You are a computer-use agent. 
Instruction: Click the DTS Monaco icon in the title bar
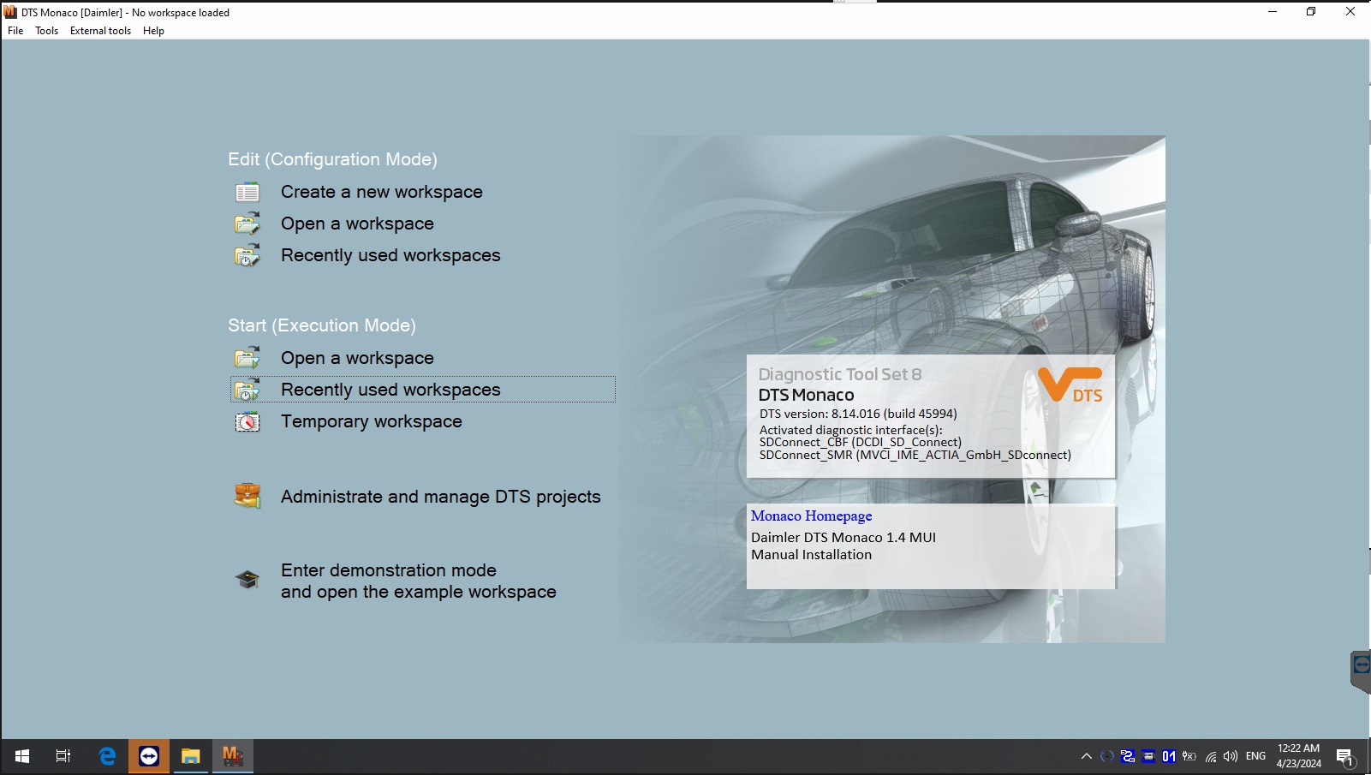tap(10, 12)
